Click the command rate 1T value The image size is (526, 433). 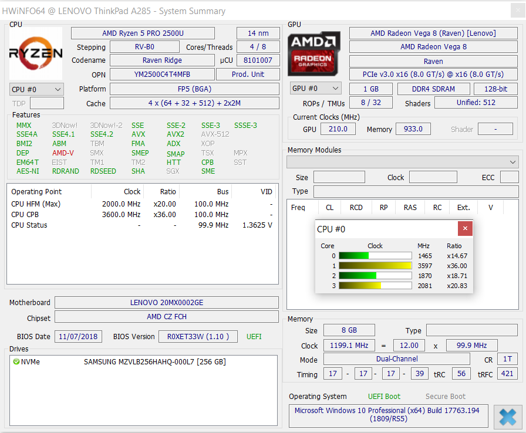pos(507,359)
